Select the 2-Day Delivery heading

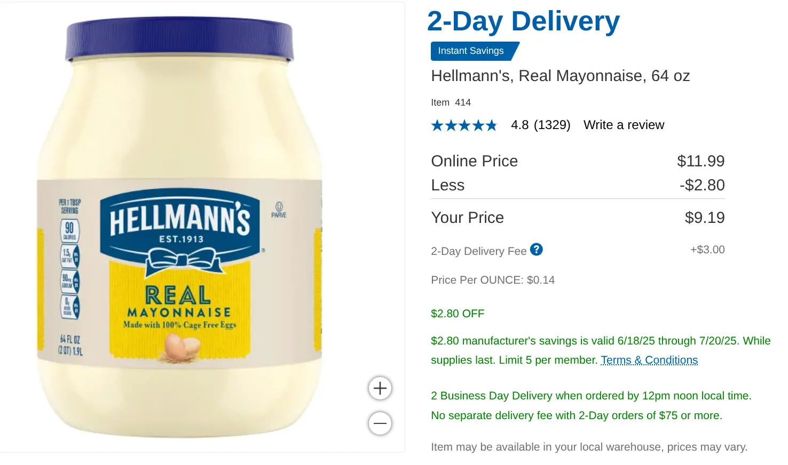point(523,21)
